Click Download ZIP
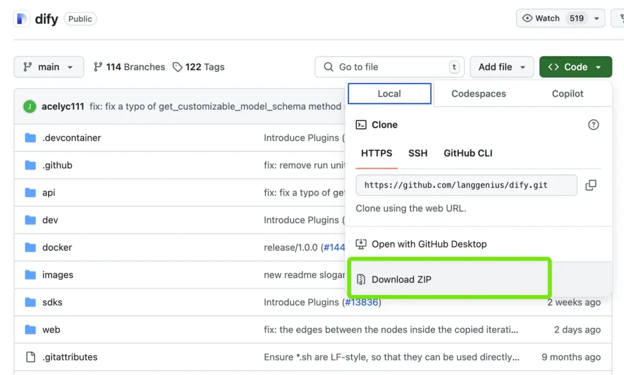Viewport: 624px width, 375px height. click(x=401, y=280)
